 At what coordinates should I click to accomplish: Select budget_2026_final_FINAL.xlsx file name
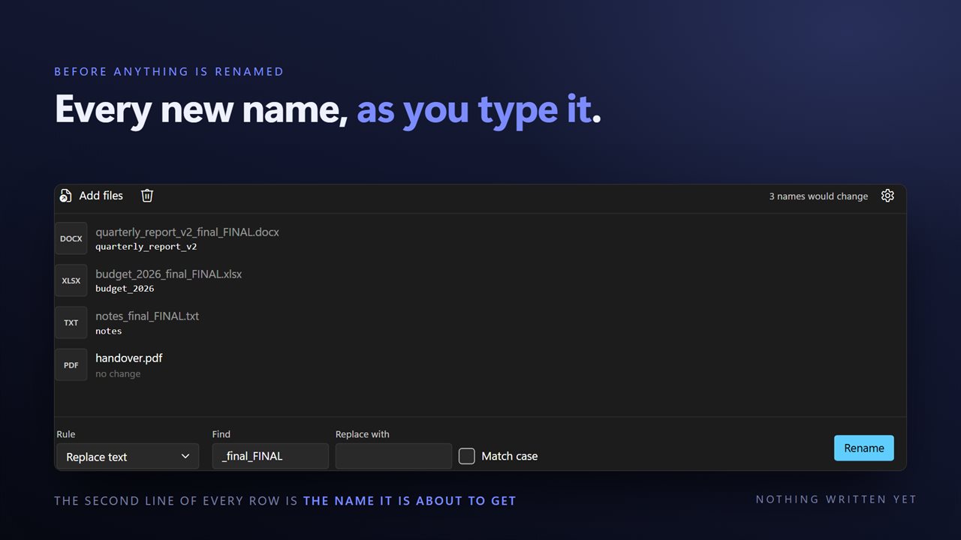point(169,274)
